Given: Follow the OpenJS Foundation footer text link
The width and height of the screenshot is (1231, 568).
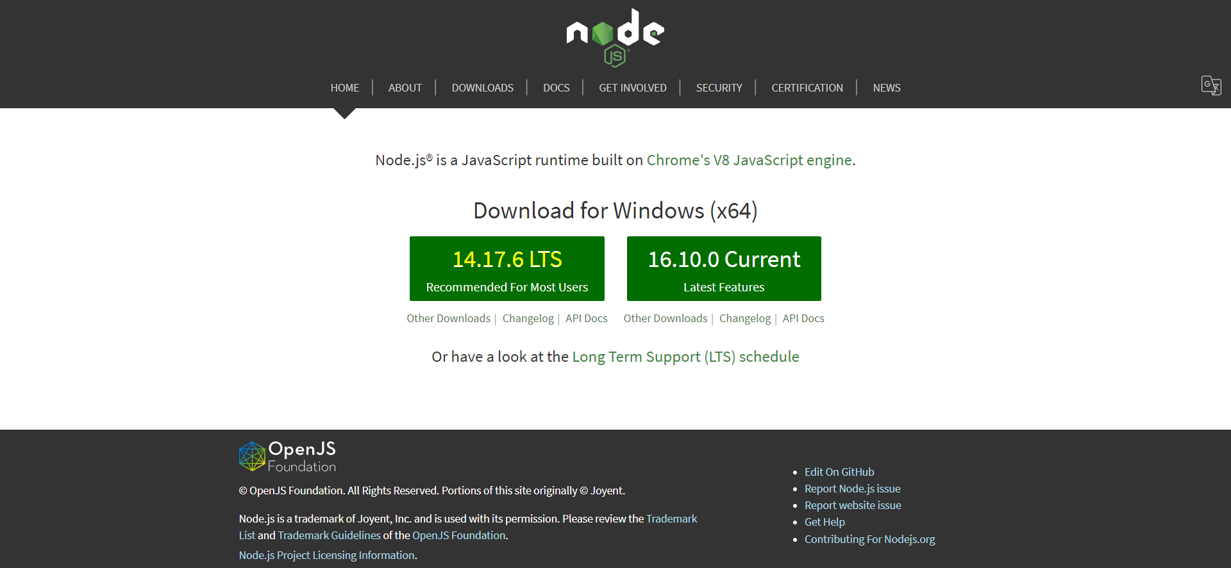Looking at the screenshot, I should point(459,535).
